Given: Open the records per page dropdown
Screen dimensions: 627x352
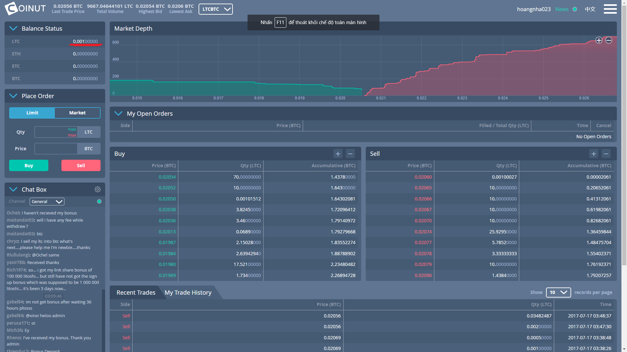Looking at the screenshot, I should click(x=558, y=292).
